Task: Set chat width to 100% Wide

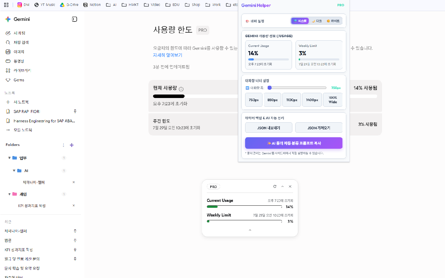Action: coord(333,100)
